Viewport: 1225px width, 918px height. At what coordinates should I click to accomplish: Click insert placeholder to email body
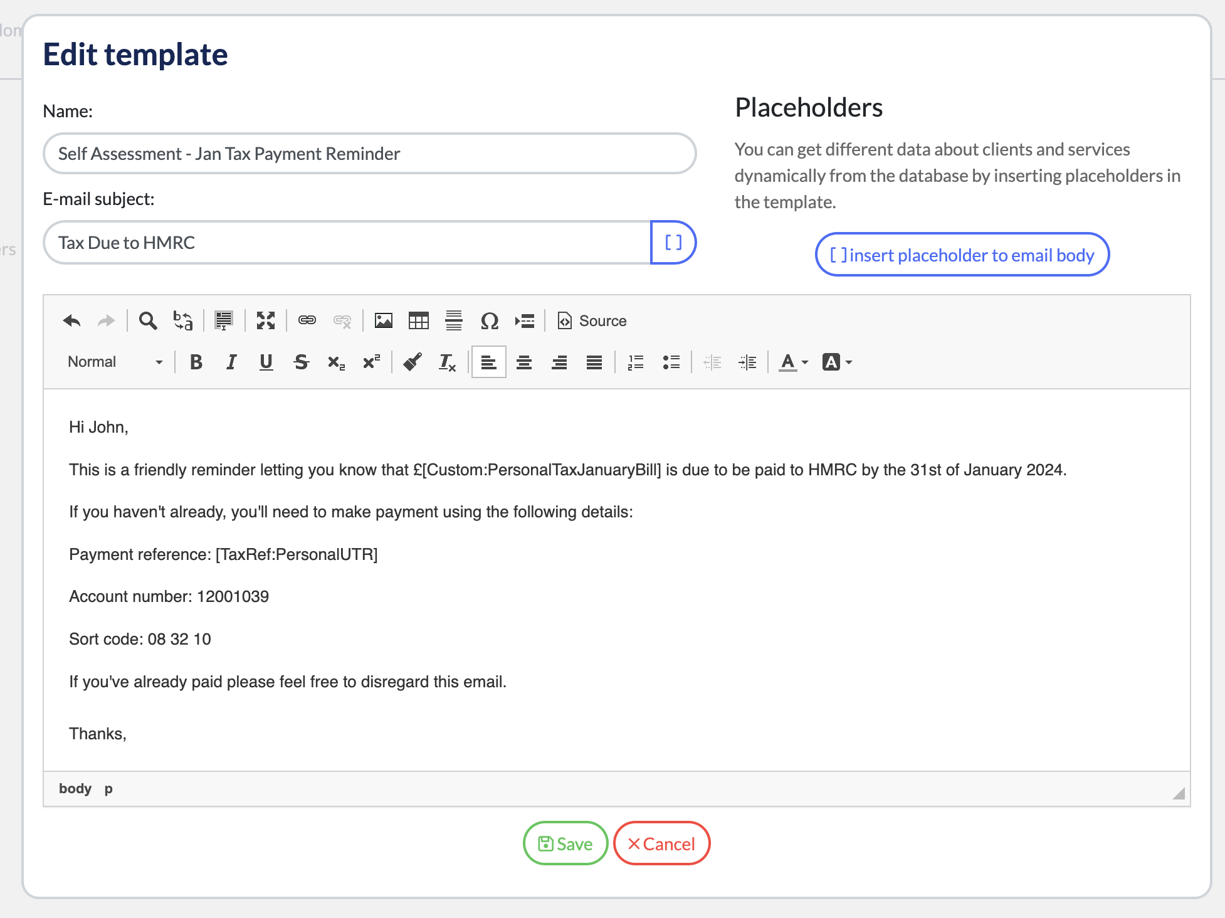962,255
